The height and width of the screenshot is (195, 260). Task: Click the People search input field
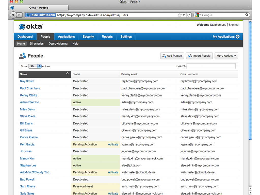(211, 66)
